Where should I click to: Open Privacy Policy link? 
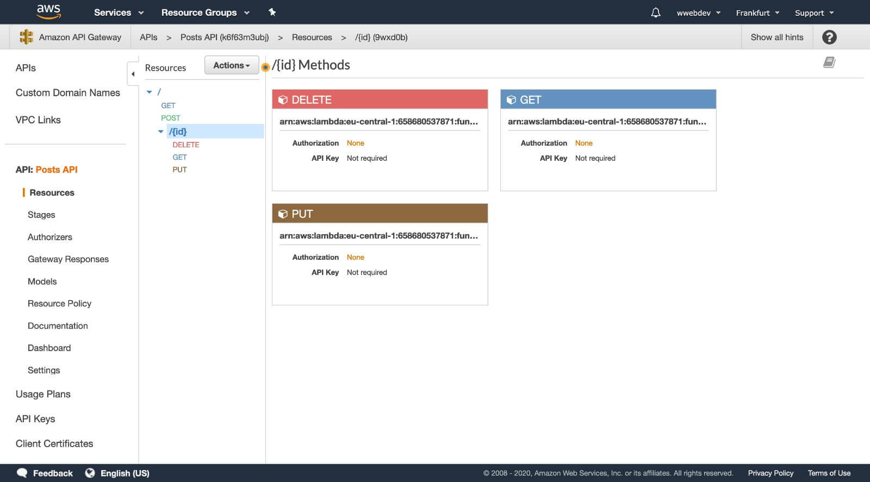(x=770, y=473)
